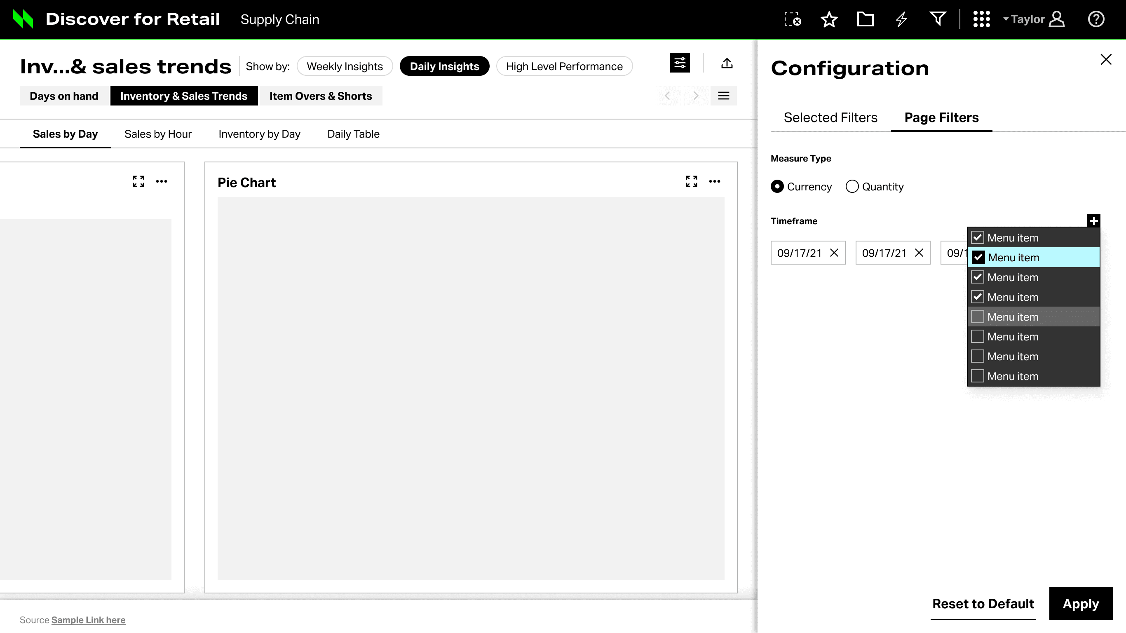Select the Quantity radio button
This screenshot has width=1126, height=633.
pos(852,187)
